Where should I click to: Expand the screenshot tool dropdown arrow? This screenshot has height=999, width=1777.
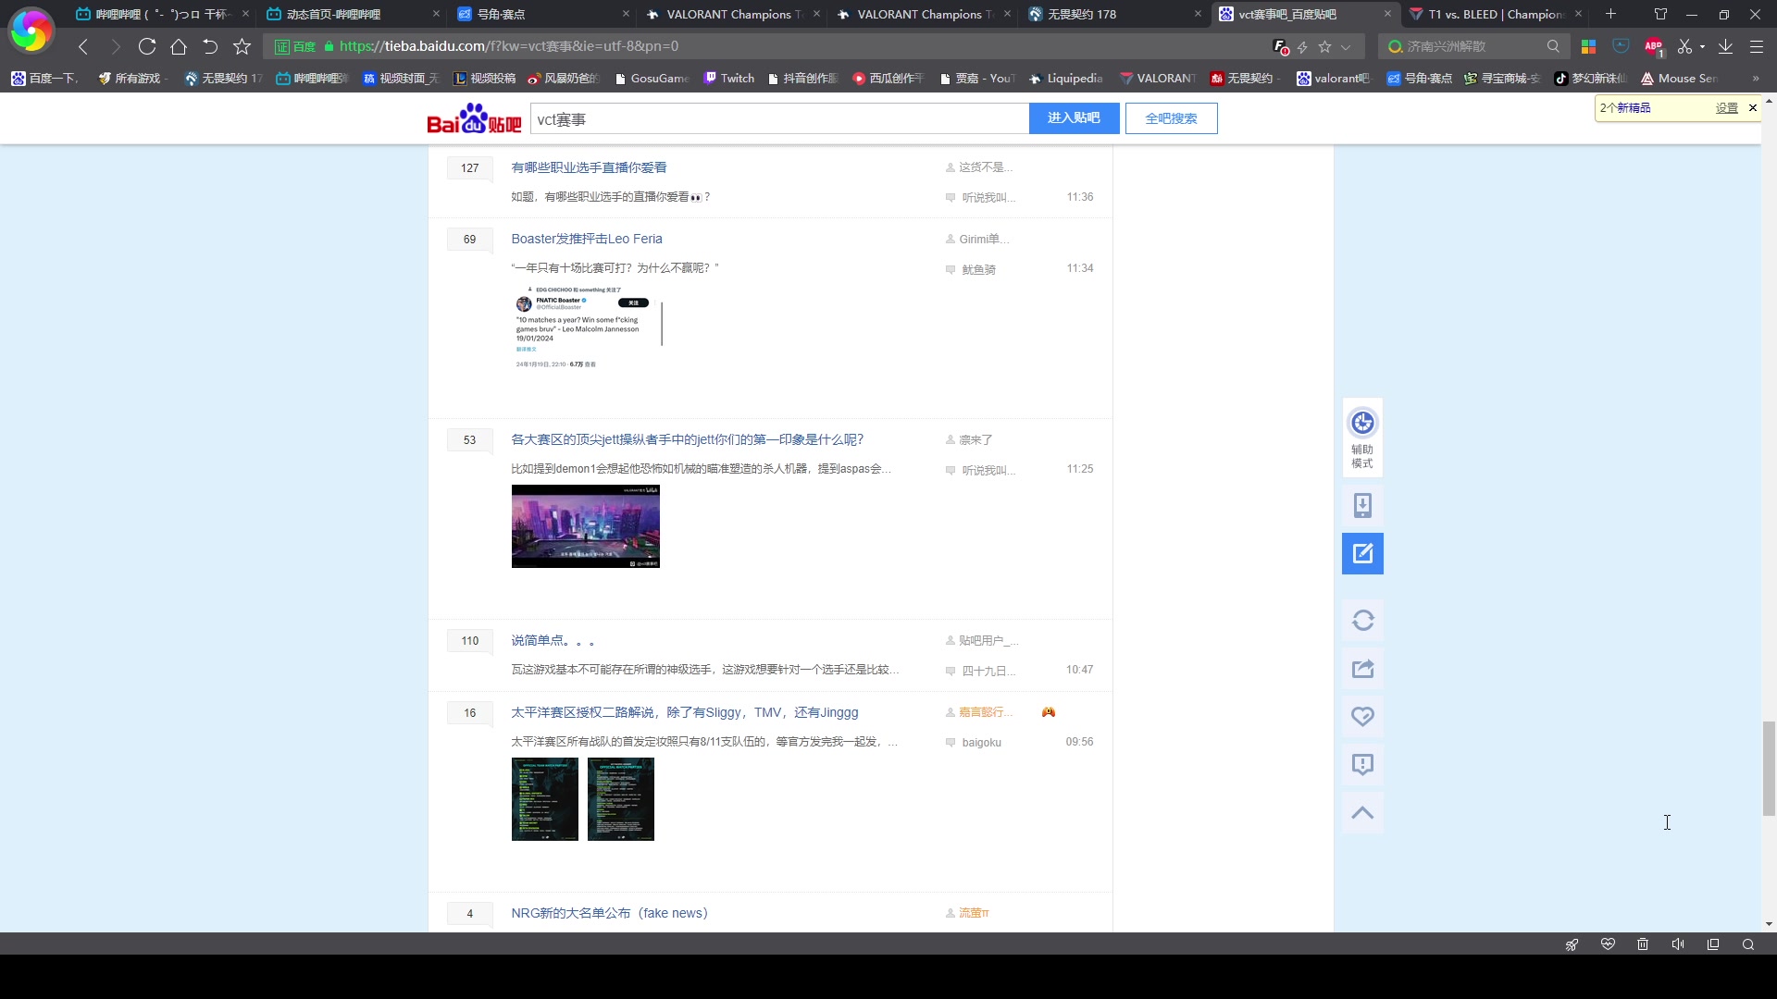(x=1702, y=46)
